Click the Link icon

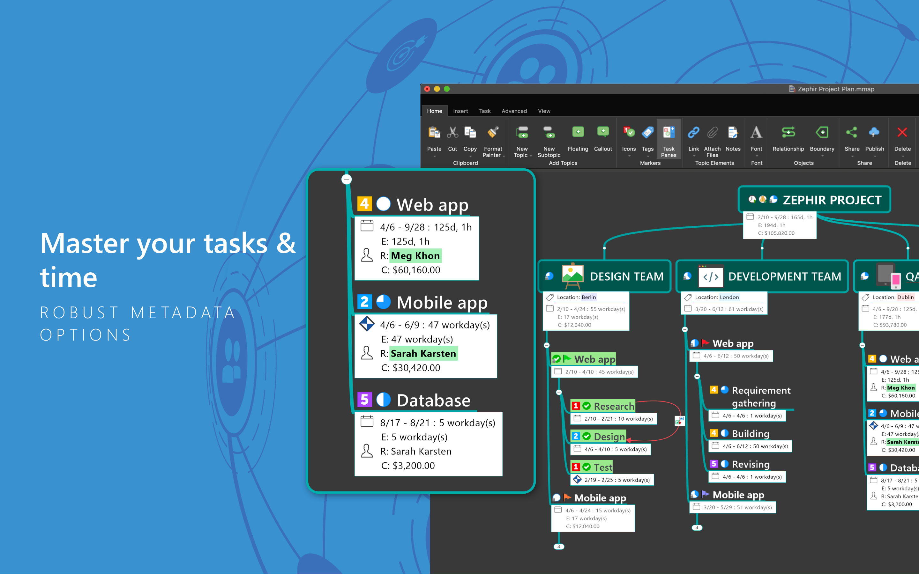[693, 132]
